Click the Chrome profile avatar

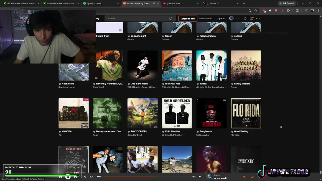(x=312, y=11)
